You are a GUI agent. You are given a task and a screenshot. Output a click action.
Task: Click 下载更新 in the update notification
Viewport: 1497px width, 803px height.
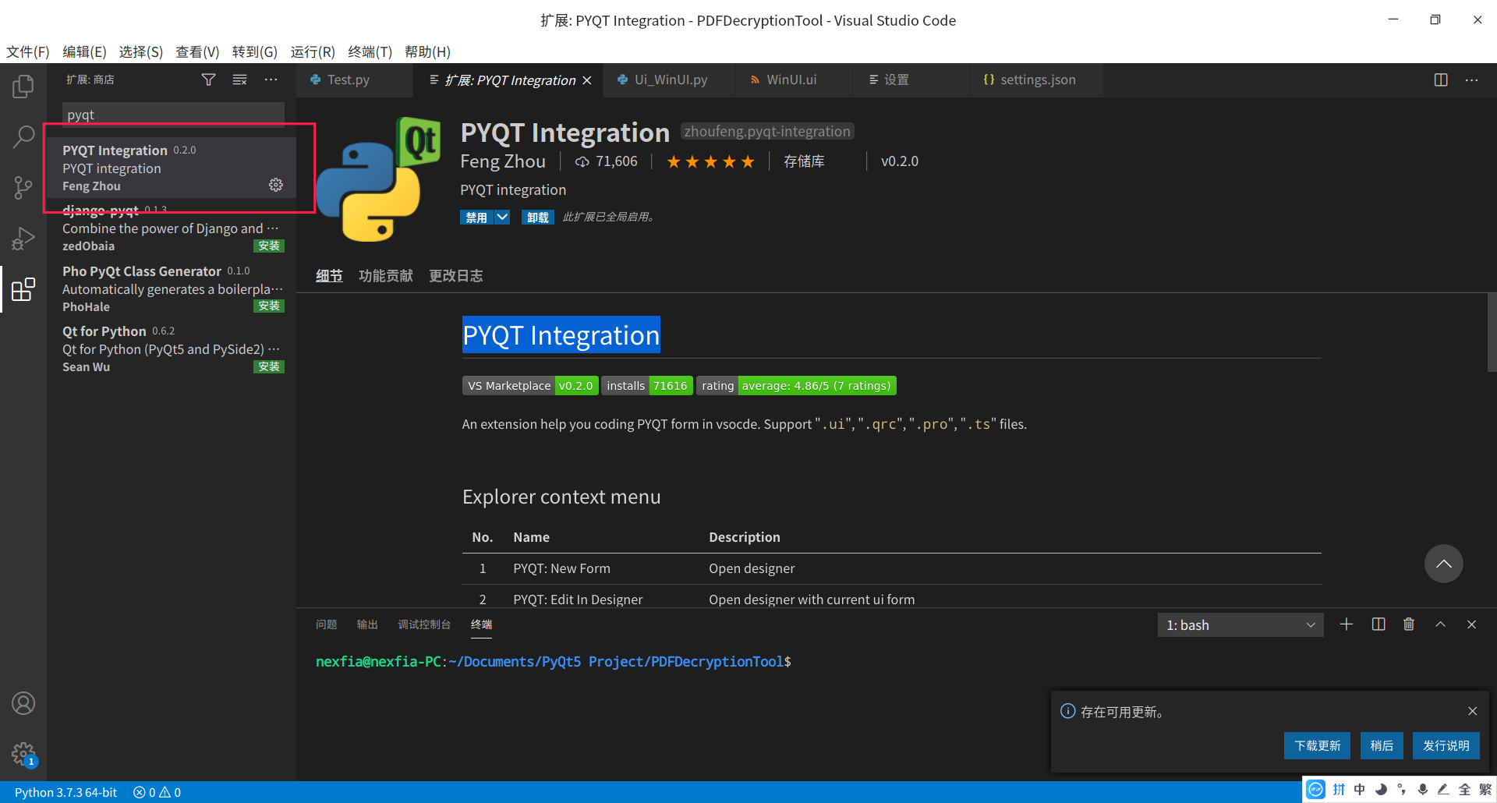click(x=1317, y=745)
